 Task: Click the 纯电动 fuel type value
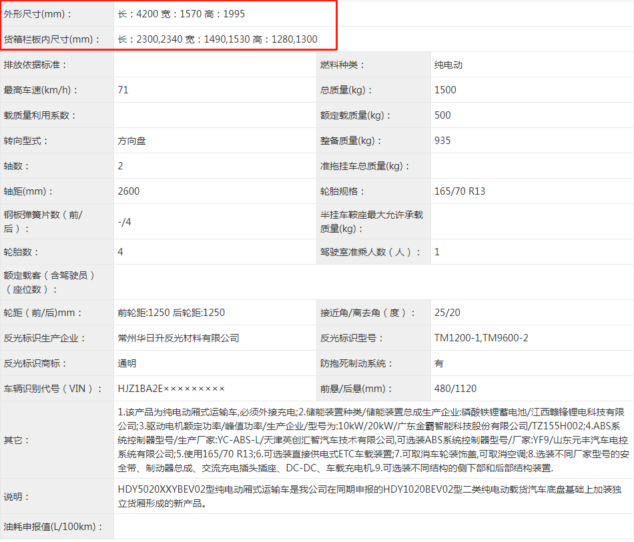[x=448, y=65]
